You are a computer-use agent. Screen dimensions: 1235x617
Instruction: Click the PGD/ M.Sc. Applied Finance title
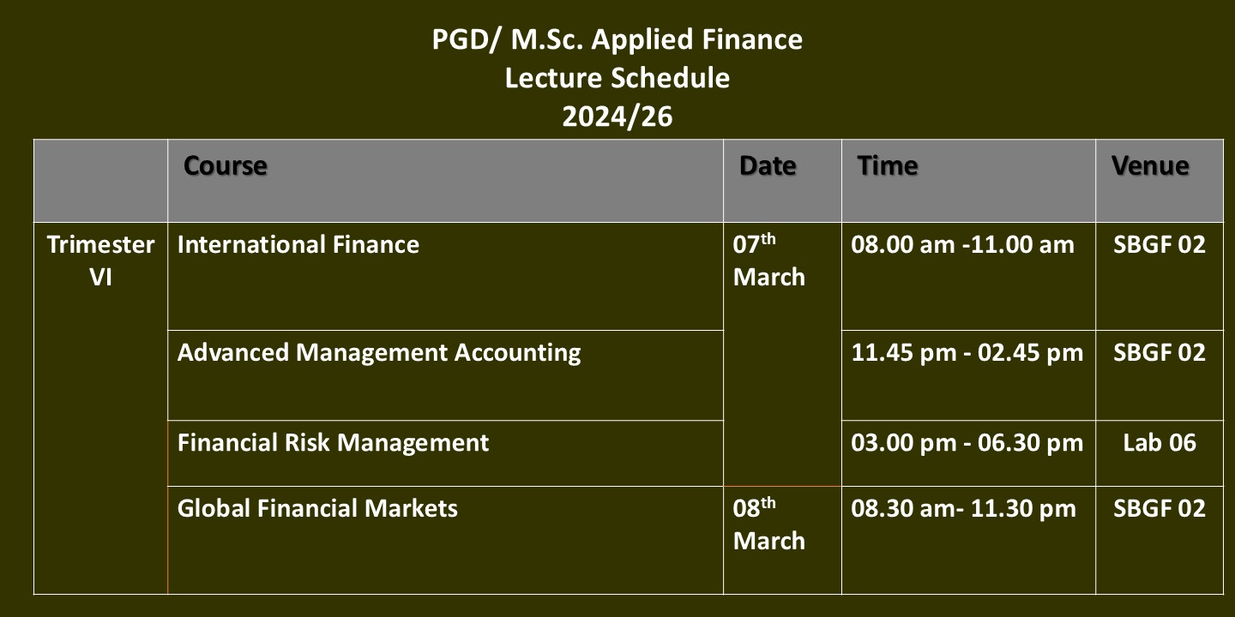pyautogui.click(x=617, y=39)
